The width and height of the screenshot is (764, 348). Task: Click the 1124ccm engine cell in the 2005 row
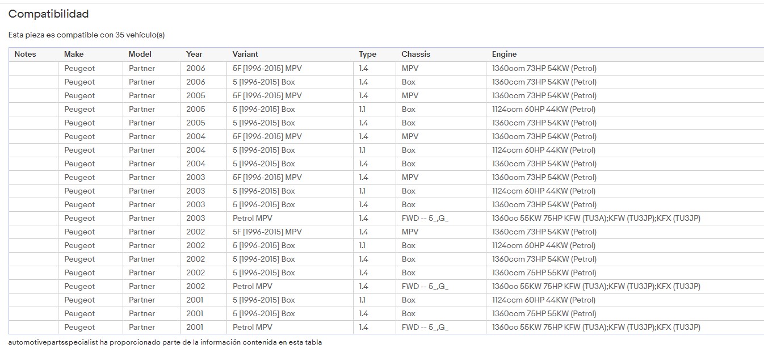tap(543, 109)
